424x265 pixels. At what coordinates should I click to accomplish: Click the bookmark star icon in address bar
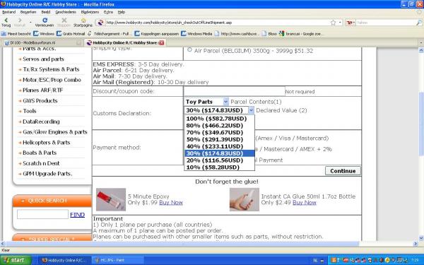[333, 23]
